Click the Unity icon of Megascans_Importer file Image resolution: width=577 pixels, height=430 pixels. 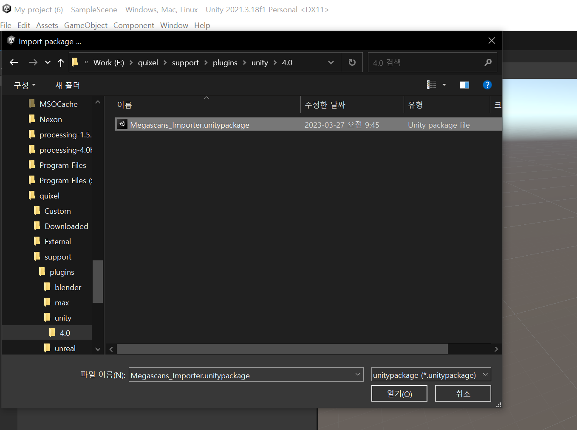(x=122, y=124)
